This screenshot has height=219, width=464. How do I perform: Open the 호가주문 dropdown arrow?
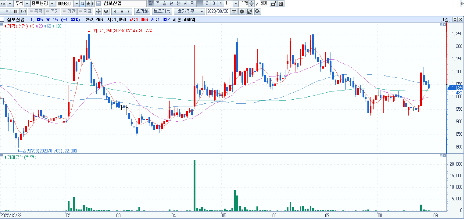click(x=202, y=11)
